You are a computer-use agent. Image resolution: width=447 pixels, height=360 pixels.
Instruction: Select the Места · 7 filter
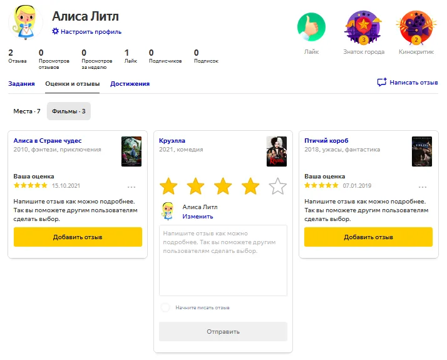point(27,111)
